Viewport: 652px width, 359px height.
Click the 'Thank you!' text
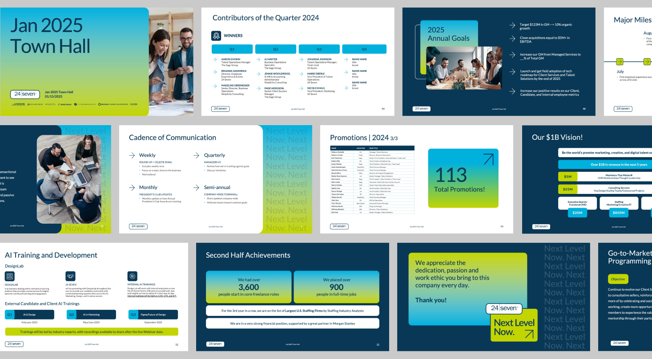click(x=431, y=300)
